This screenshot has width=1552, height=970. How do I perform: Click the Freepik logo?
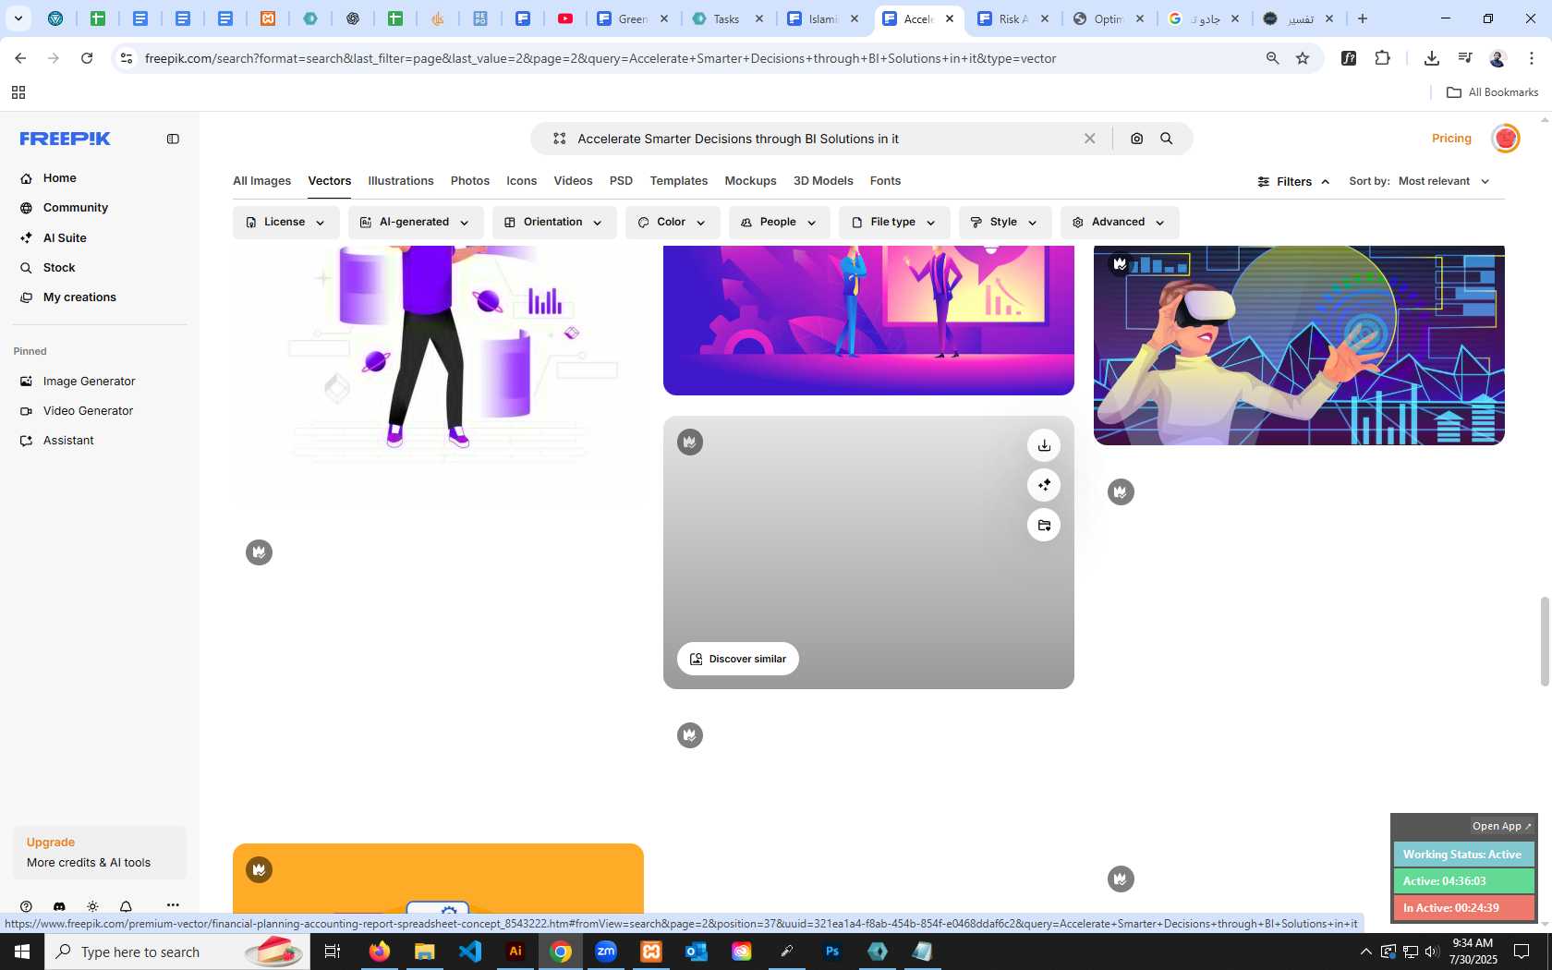(x=66, y=139)
